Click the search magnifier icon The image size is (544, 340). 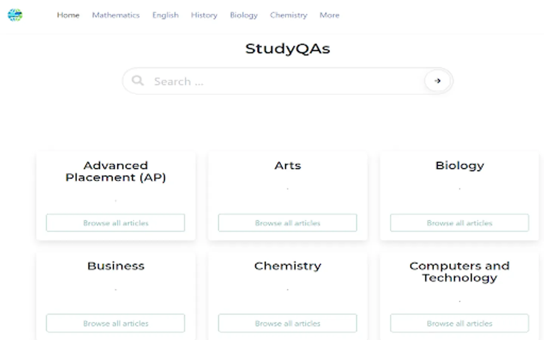pos(138,80)
